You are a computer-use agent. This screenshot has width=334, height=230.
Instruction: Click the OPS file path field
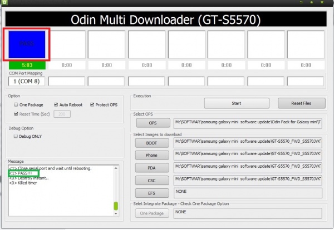point(248,123)
